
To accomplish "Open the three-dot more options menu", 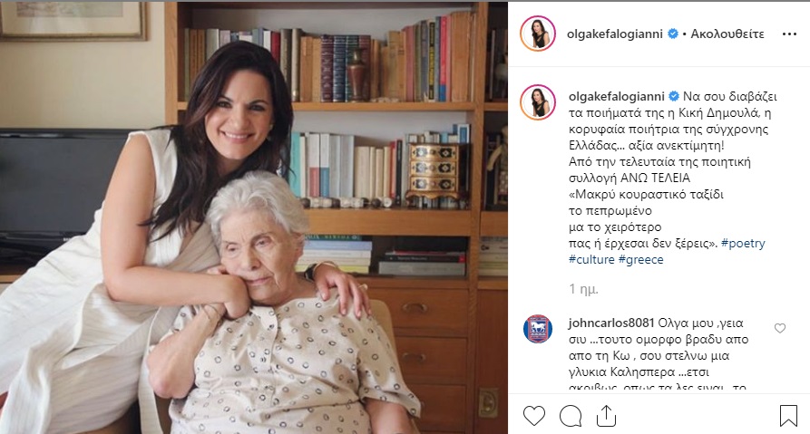I will (x=789, y=34).
